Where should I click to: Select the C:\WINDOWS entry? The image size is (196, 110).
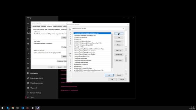[92, 39]
